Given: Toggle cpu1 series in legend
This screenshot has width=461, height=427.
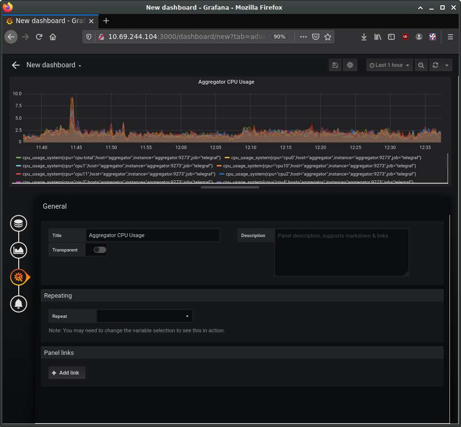Looking at the screenshot, I should pyautogui.click(x=117, y=166).
